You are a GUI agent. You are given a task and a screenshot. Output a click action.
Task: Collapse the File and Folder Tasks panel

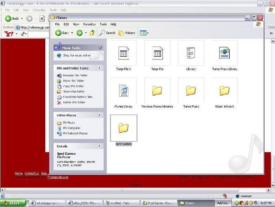99,68
